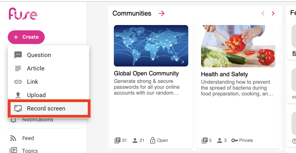
Task: Click the Fuse logo
Action: point(23,14)
